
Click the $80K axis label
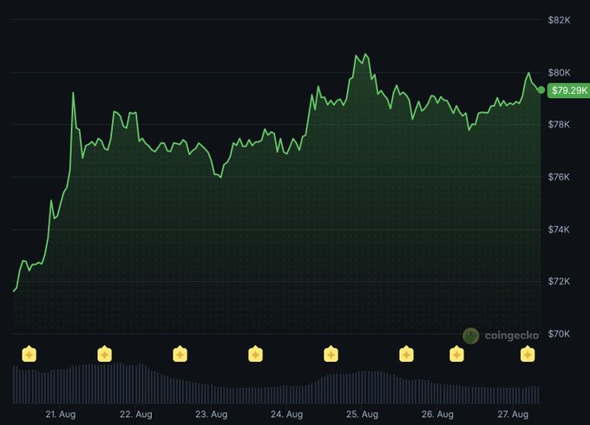[x=559, y=72]
